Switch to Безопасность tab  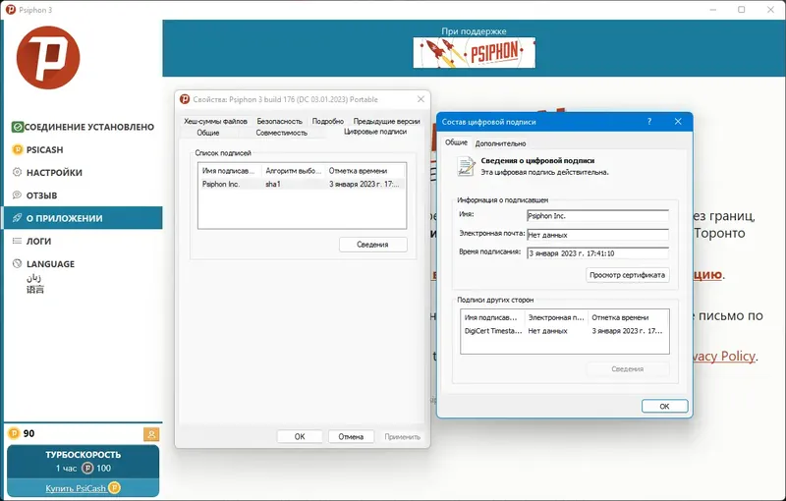279,121
